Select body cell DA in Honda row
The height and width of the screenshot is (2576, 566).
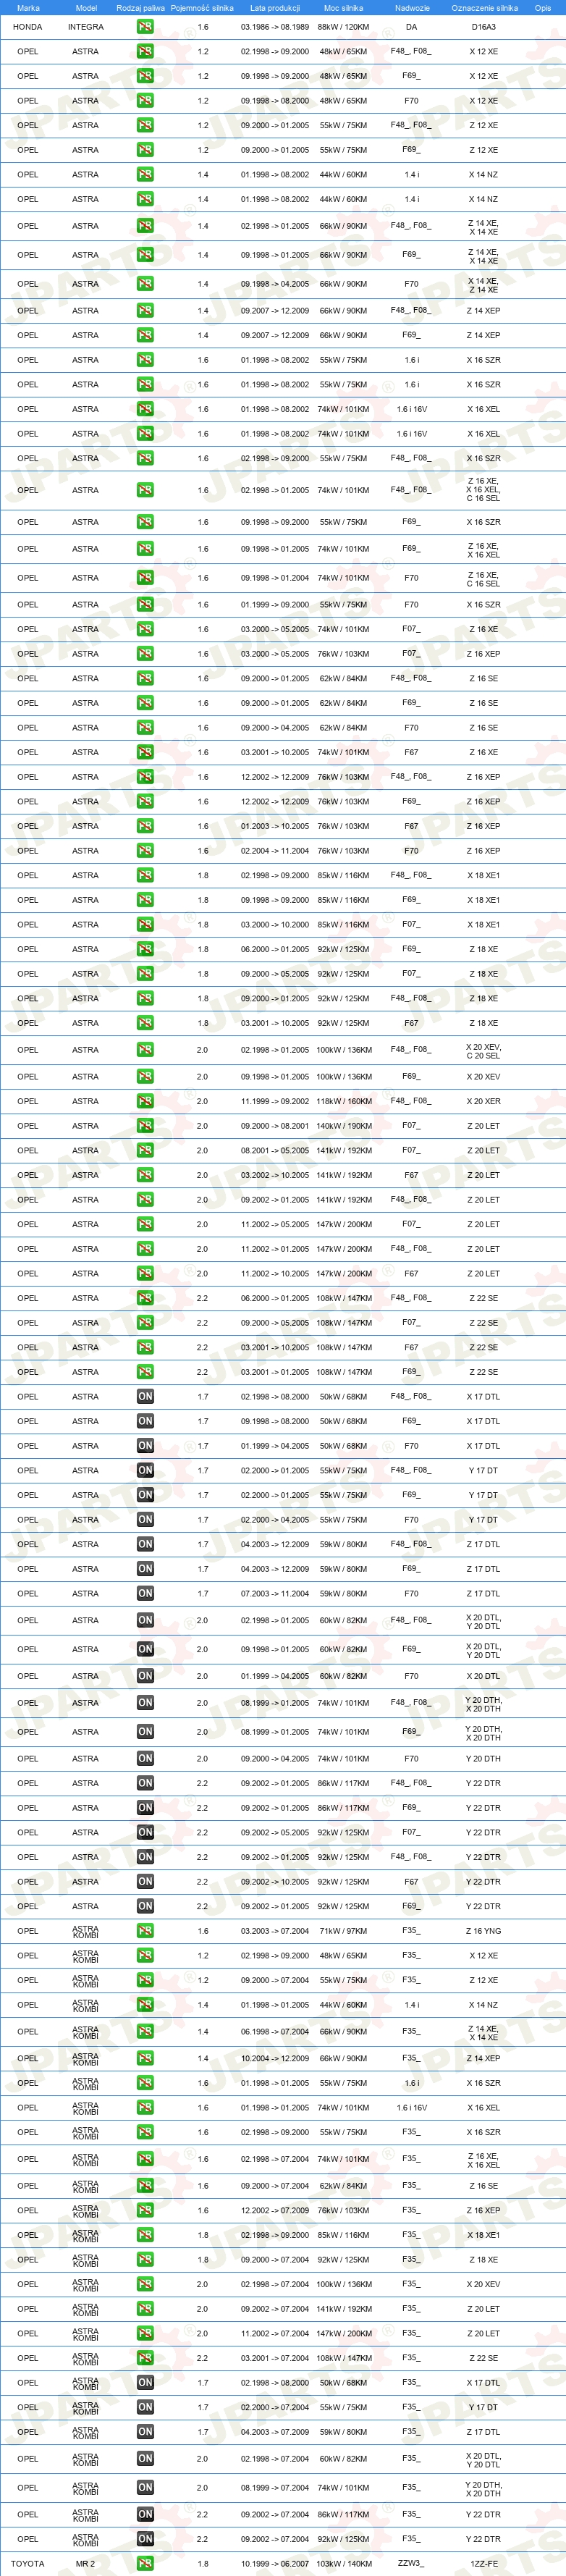pyautogui.click(x=411, y=27)
